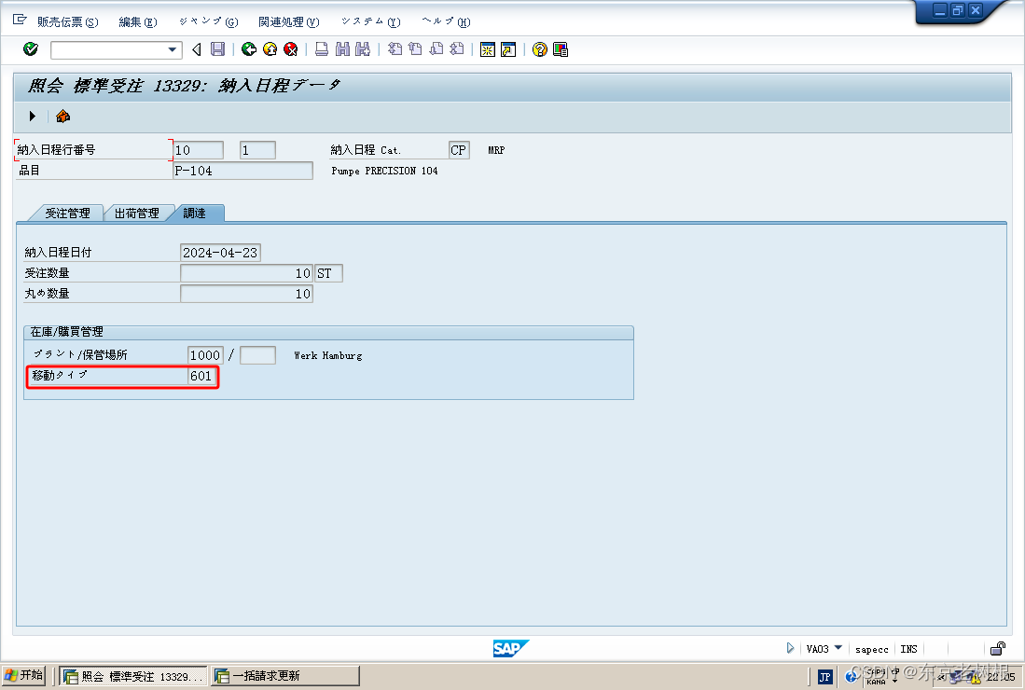Click the command input field

point(108,49)
